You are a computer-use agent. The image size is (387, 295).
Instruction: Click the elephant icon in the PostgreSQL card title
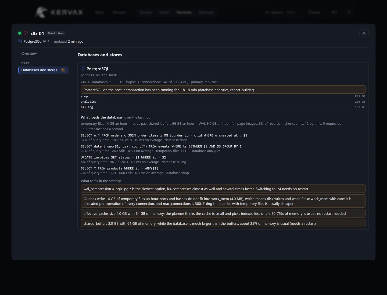(x=83, y=69)
